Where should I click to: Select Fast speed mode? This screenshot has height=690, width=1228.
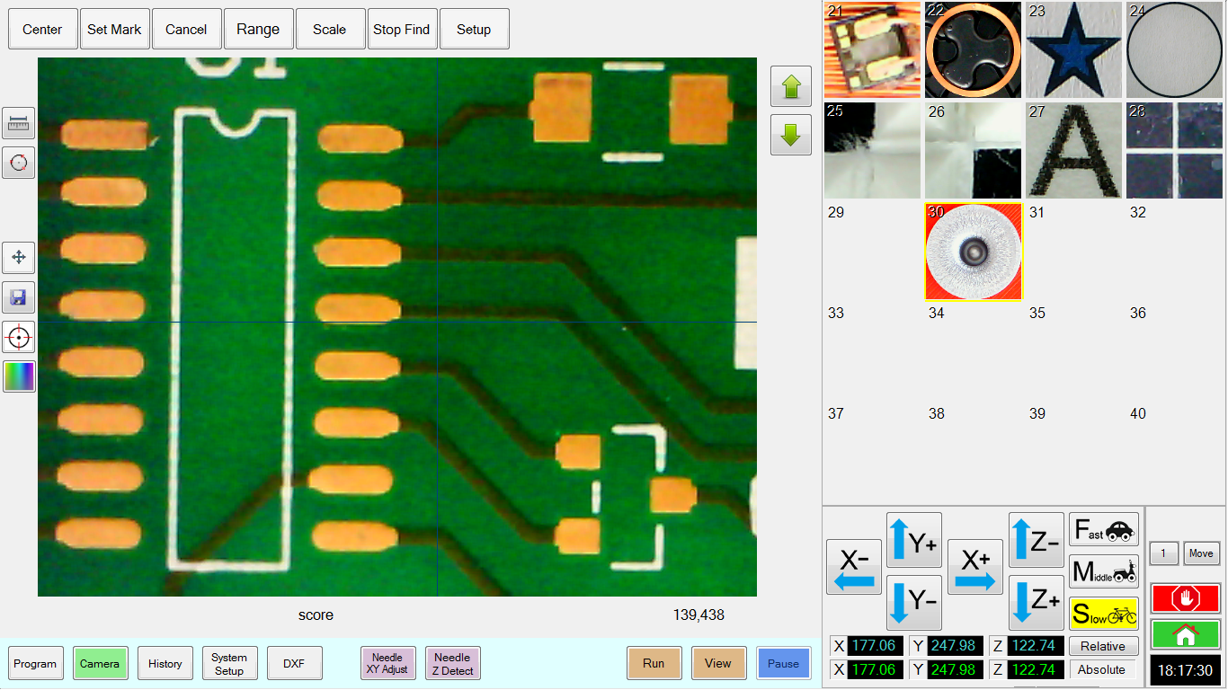coord(1103,529)
